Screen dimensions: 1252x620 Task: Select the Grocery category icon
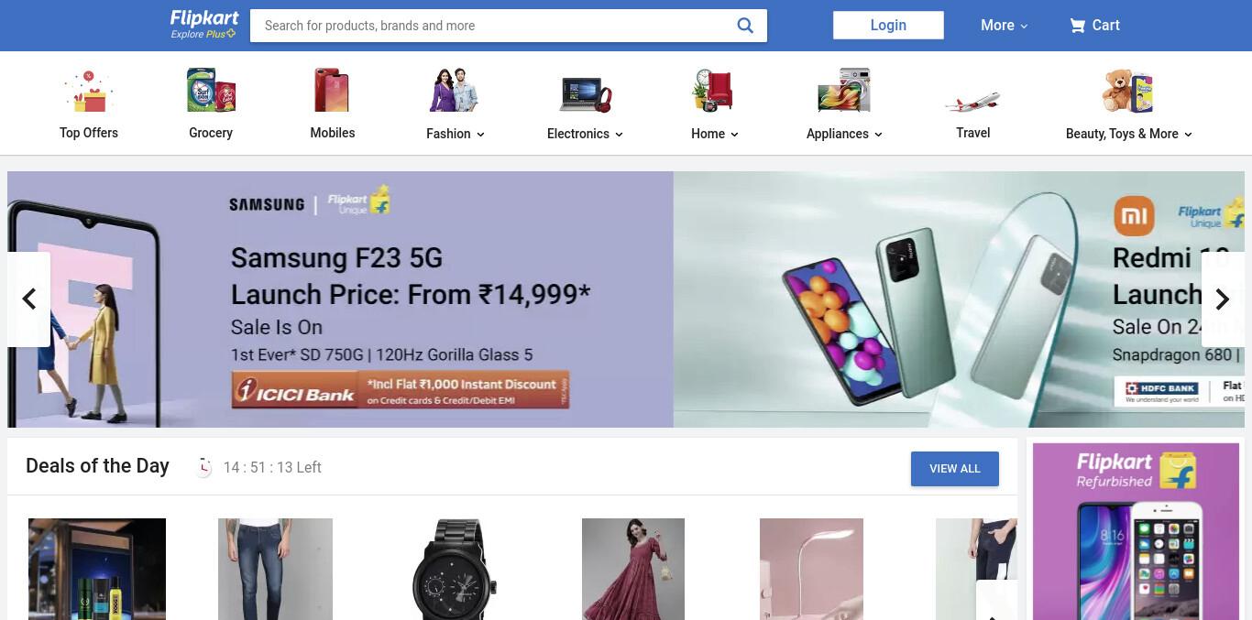tap(211, 91)
